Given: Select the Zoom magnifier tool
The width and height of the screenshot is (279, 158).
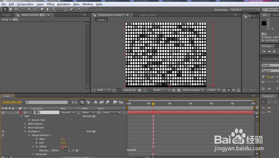Looking at the screenshot, I should pyautogui.click(x=16, y=9).
